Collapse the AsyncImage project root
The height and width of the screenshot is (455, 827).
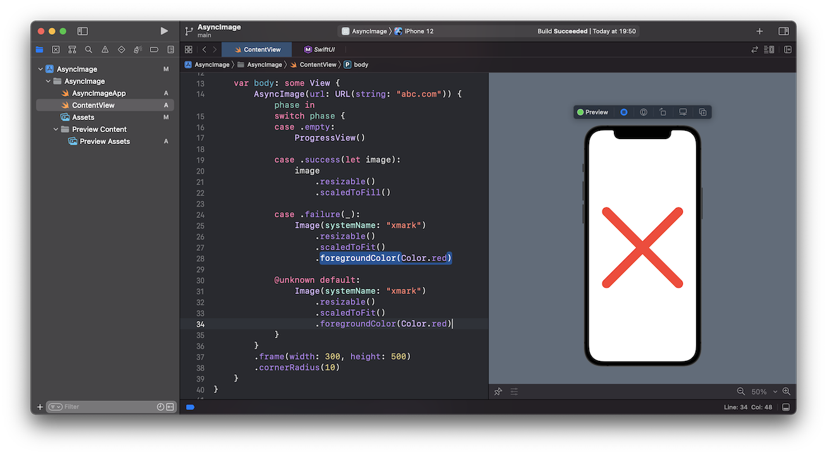click(40, 70)
